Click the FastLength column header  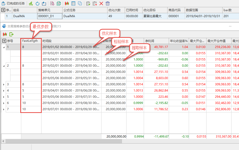pos(30,41)
